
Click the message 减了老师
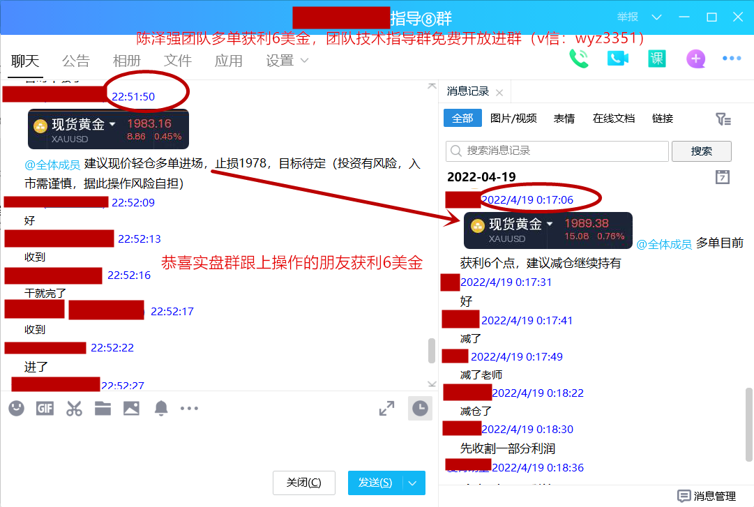(481, 374)
